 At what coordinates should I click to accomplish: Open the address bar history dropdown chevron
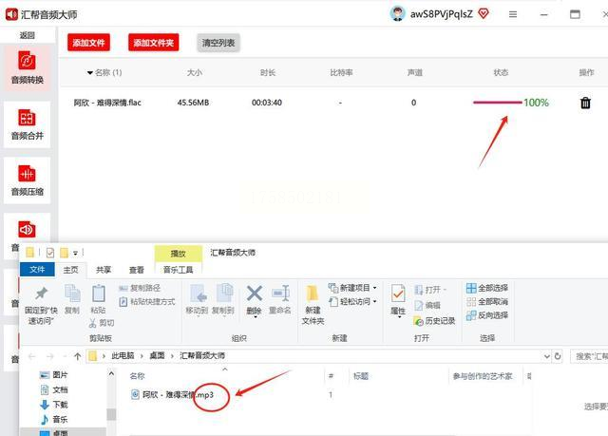(x=546, y=356)
